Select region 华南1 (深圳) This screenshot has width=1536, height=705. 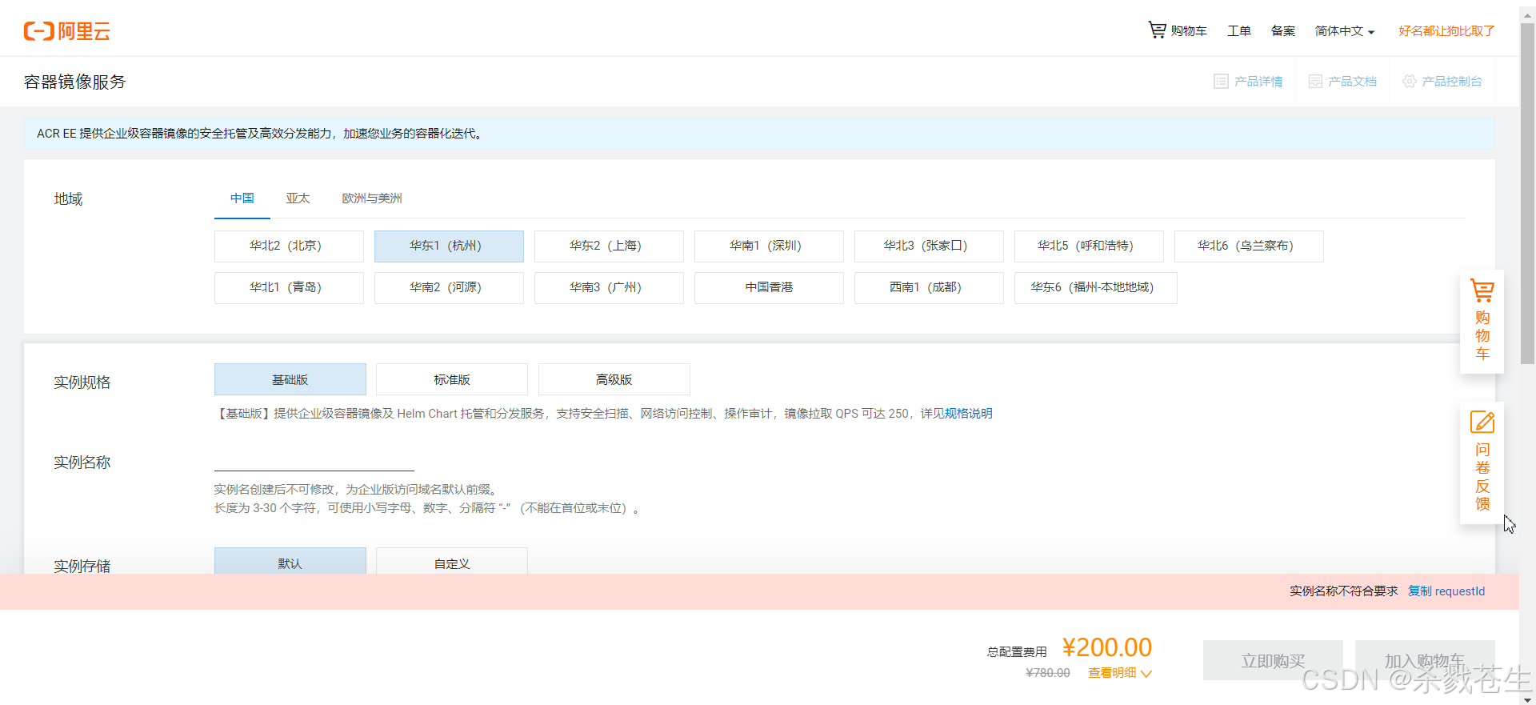click(x=769, y=246)
